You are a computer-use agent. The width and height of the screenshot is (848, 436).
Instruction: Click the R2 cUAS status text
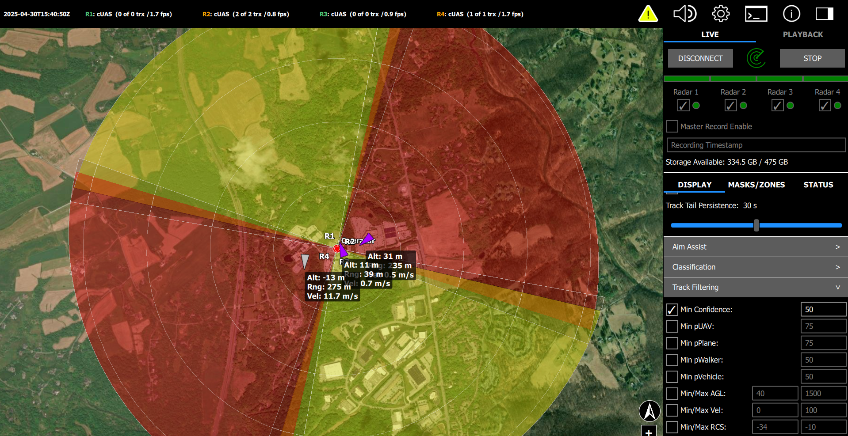point(246,14)
